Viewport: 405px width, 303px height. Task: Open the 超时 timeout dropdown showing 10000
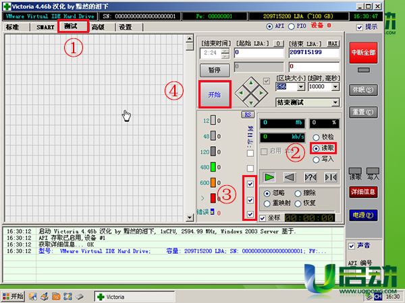tap(335, 87)
